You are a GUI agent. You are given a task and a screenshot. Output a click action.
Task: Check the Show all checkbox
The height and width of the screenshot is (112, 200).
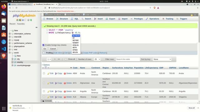coord(66,59)
